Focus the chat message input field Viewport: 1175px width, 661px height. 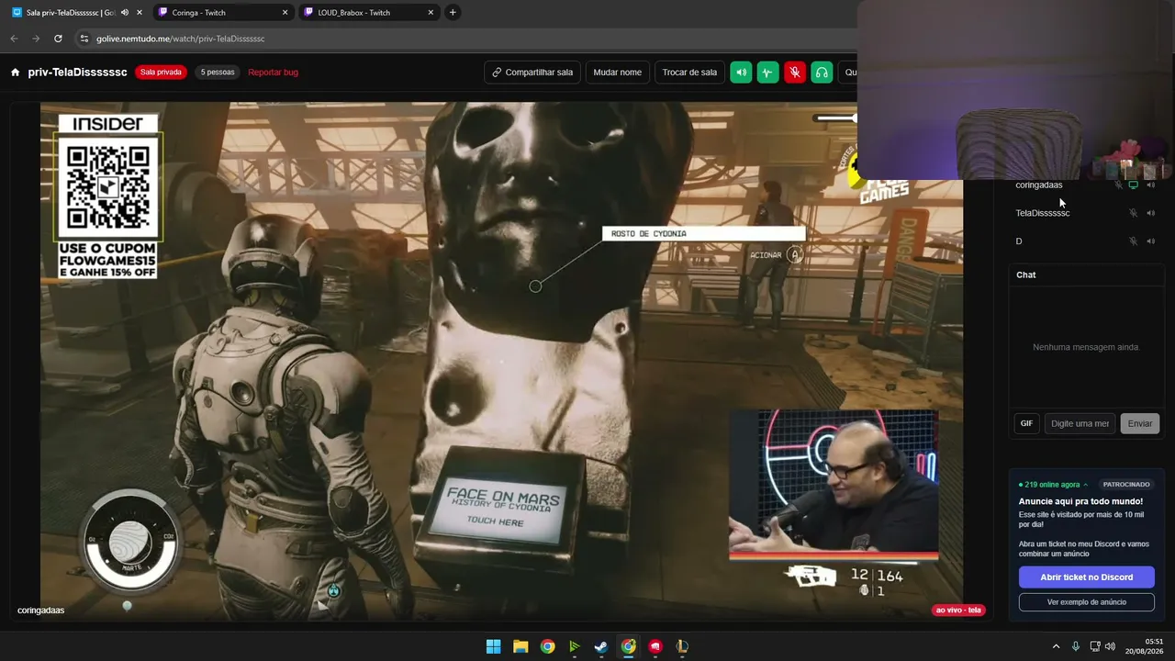click(x=1080, y=423)
